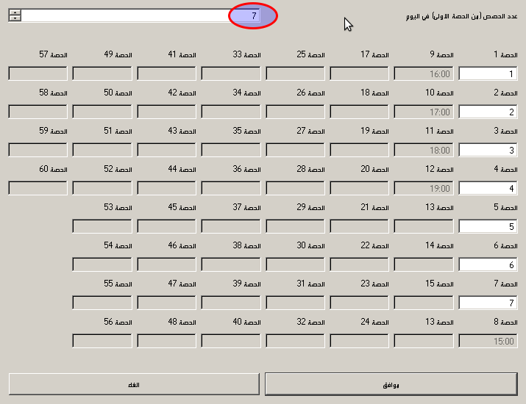The height and width of the screenshot is (404, 526).
Task: Click the الحصة 7 input field
Action: pos(488,303)
